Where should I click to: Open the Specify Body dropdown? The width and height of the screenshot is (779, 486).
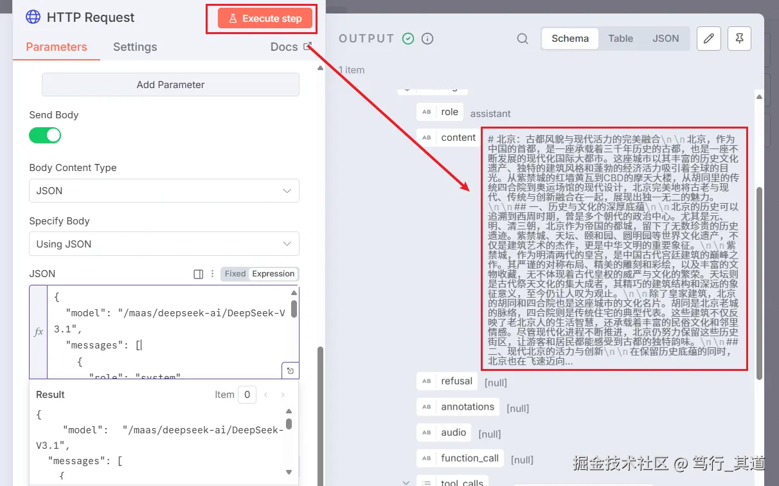(164, 244)
